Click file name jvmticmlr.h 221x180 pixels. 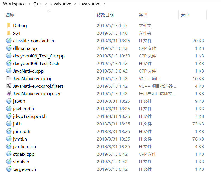(24, 147)
